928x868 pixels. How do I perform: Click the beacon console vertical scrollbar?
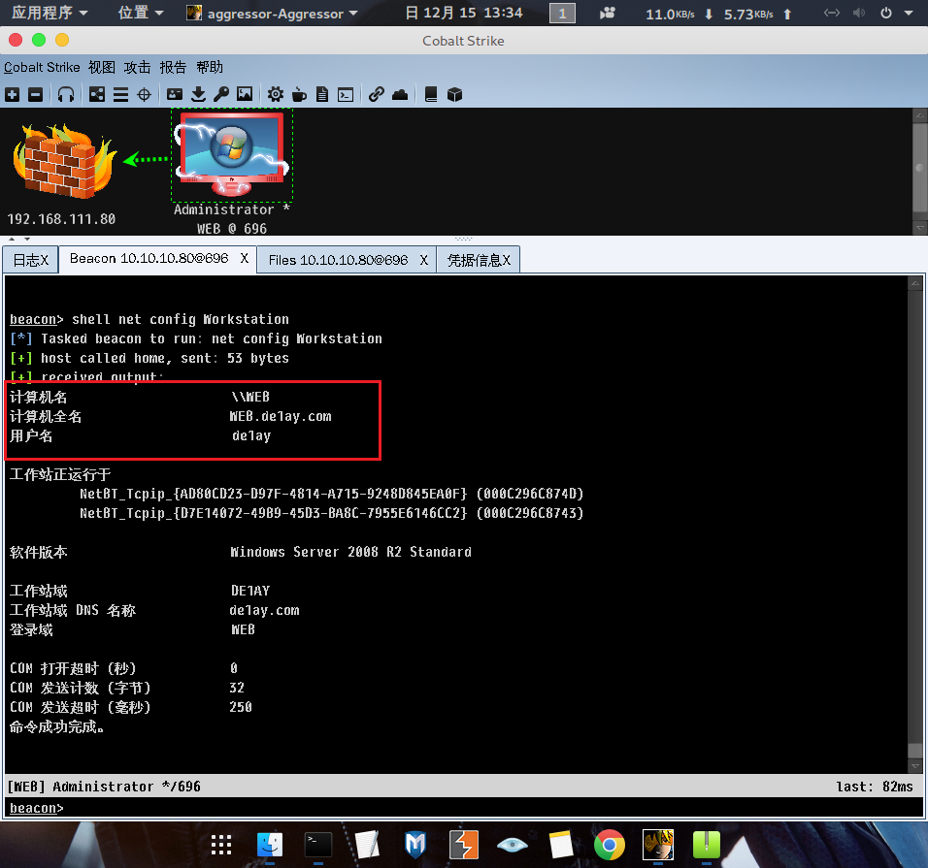click(915, 524)
